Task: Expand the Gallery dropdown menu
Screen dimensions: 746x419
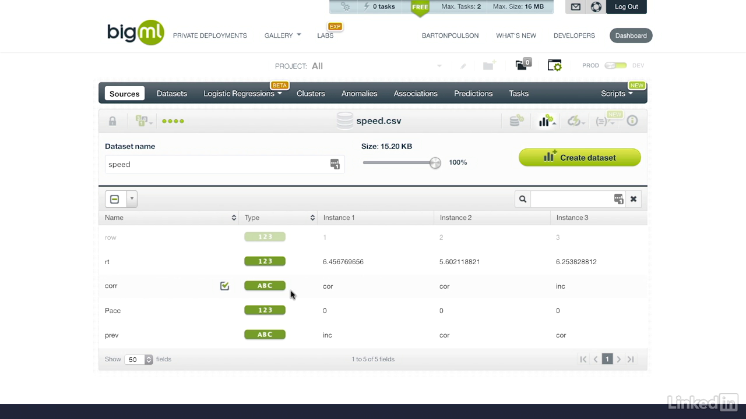Action: tap(283, 35)
